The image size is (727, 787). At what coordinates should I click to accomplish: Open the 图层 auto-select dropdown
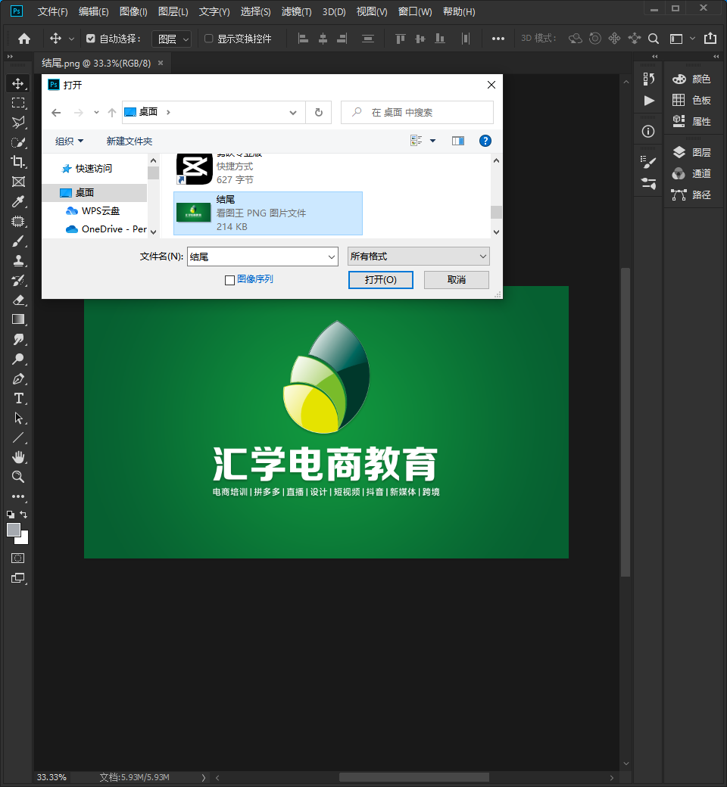(171, 39)
